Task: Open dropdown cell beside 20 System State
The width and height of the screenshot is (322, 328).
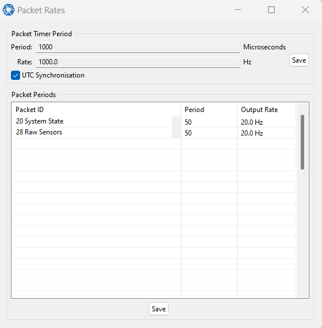Action: point(177,122)
